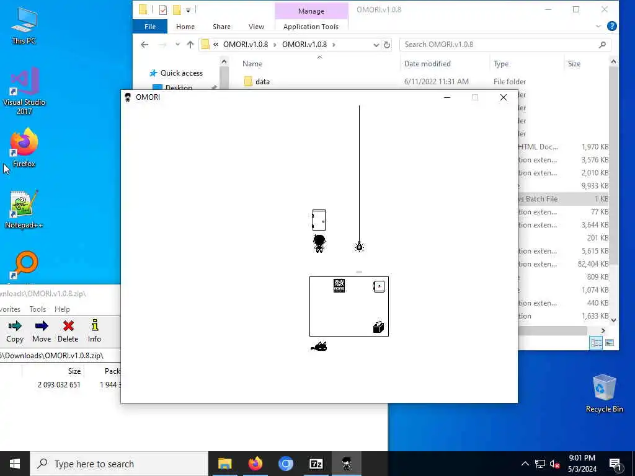Click the Omori character sprite
The width and height of the screenshot is (635, 476).
319,243
